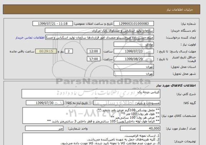Click the goods group field منسوجات و چرم
Viewport: 206px width, 145px height.
pyautogui.click(x=127, y=103)
